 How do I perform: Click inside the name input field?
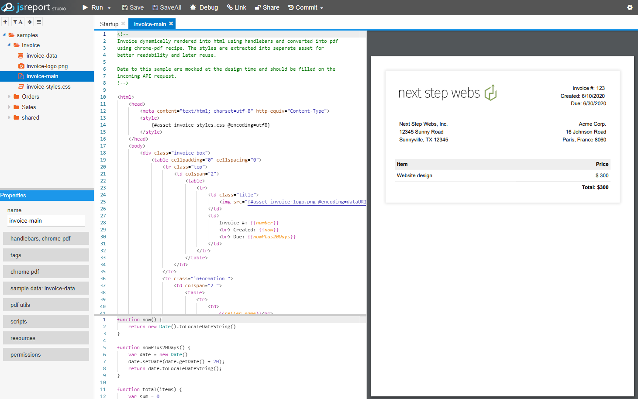pyautogui.click(x=45, y=220)
